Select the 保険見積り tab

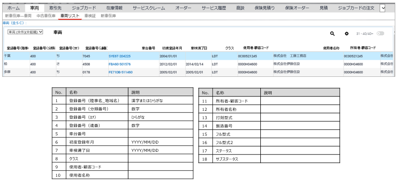click(x=265, y=8)
